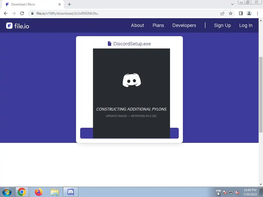Open the Plans page
This screenshot has width=263, height=197.
pyautogui.click(x=158, y=25)
